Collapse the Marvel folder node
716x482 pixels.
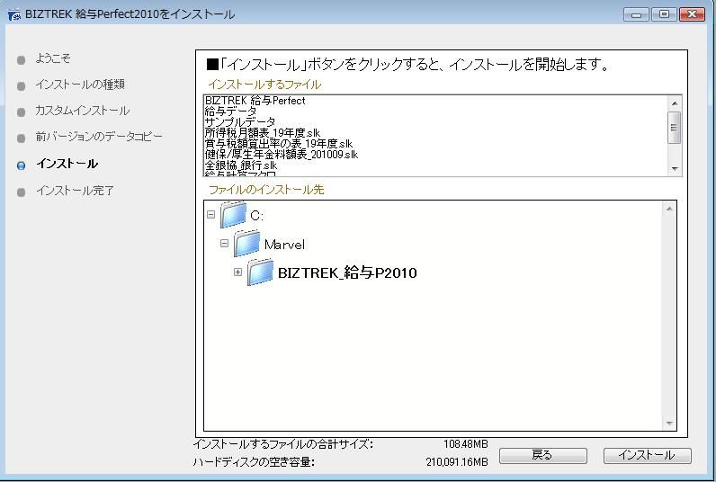point(224,244)
